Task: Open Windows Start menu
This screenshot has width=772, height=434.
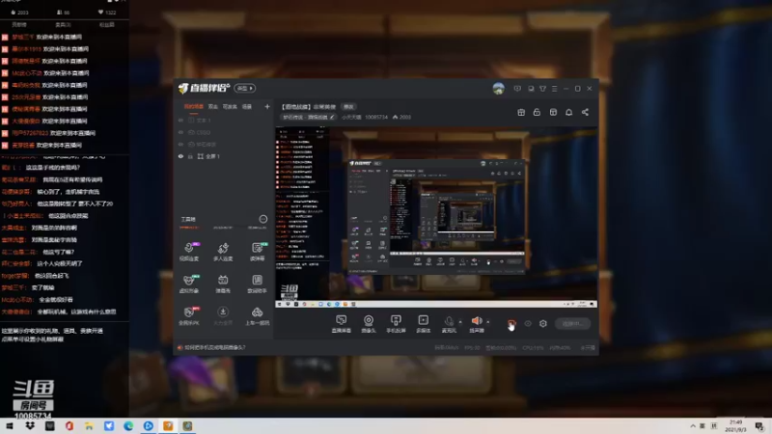Action: pos(10,426)
